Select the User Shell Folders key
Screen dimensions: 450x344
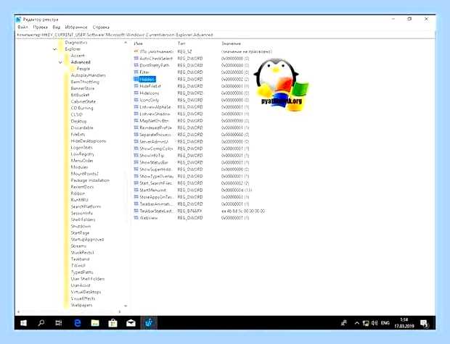(x=88, y=279)
